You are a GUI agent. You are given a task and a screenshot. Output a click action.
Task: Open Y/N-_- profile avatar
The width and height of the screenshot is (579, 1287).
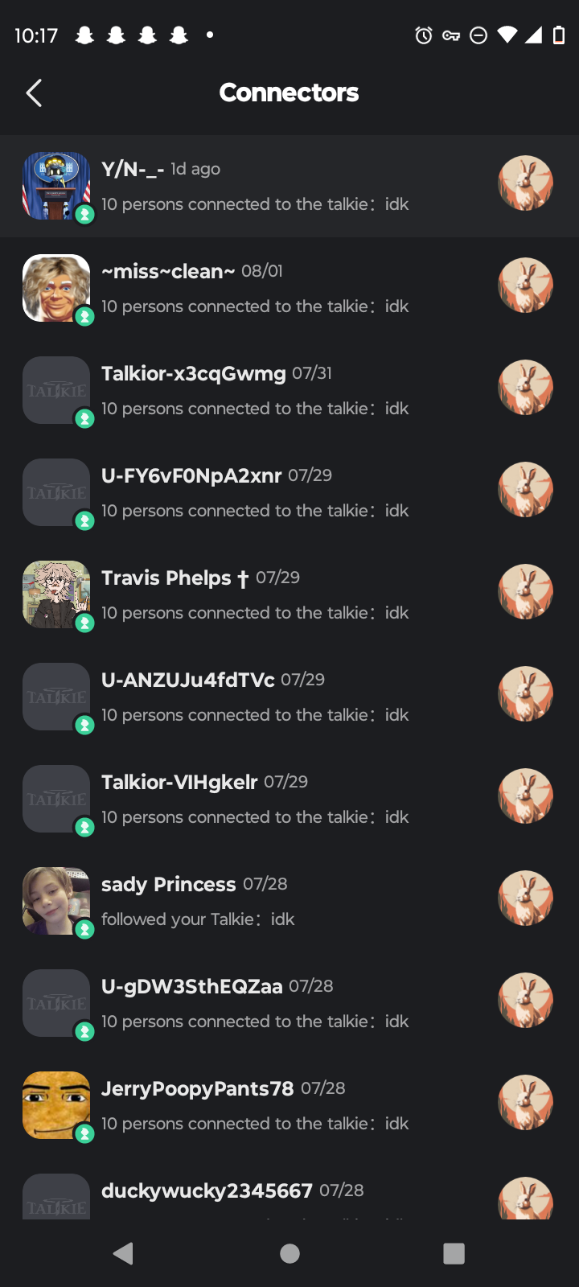[x=56, y=186]
